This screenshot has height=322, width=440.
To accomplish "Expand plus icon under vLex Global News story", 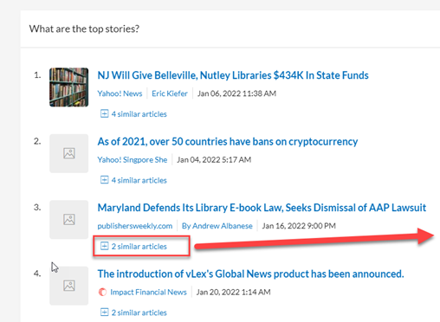I will tap(104, 312).
